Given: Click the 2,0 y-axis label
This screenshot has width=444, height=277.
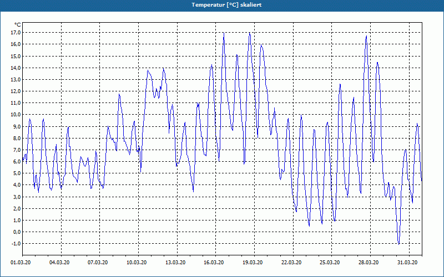Looking at the screenshot, I should (x=17, y=208).
